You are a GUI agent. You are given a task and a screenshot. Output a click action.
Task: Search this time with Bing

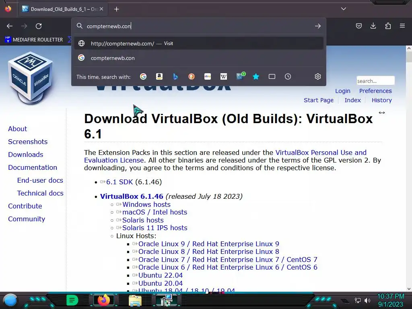tap(175, 76)
